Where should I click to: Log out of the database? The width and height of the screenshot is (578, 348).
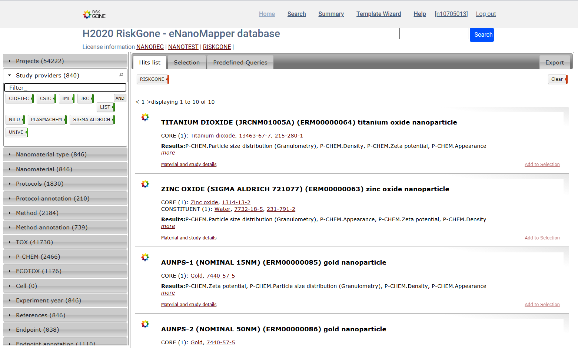click(486, 14)
